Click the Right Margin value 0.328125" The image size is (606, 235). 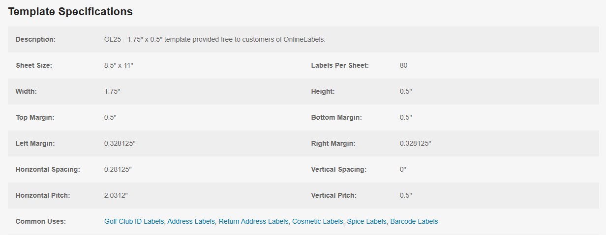click(x=415, y=143)
